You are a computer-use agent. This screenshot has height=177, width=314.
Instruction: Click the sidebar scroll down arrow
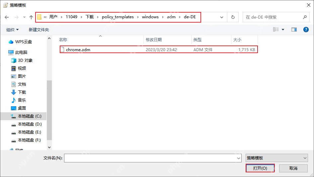(x=49, y=147)
